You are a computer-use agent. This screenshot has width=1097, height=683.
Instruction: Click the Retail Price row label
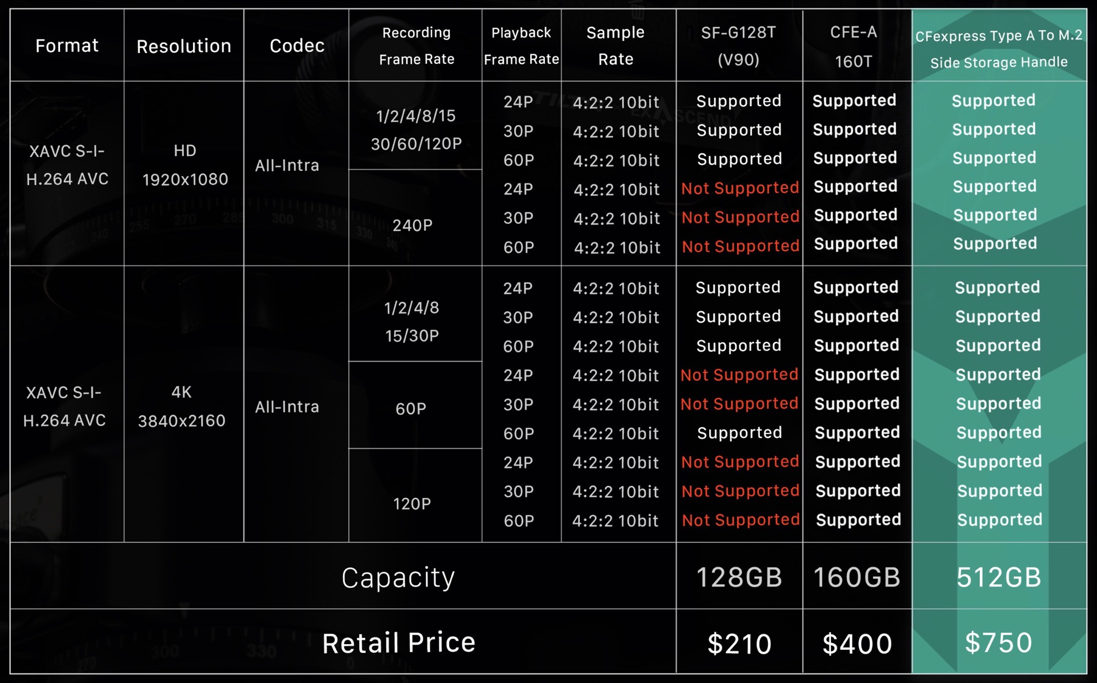399,643
